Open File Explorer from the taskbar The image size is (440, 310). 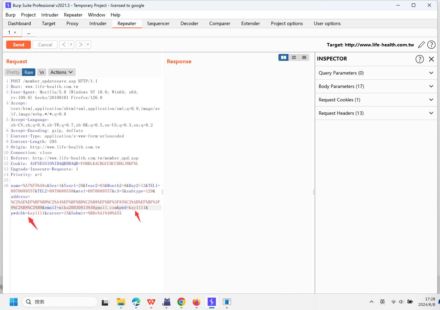coord(121,302)
